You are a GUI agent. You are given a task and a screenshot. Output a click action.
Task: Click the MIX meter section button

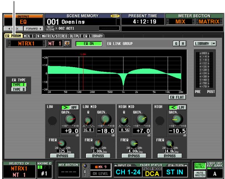tap(180, 22)
